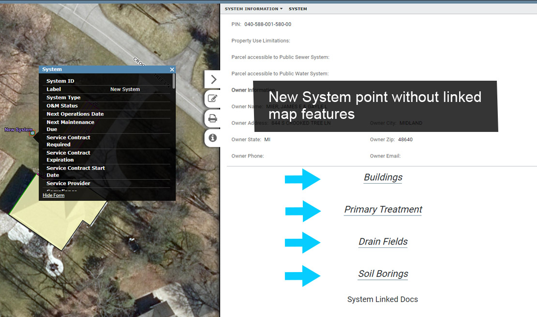Open the edit form pencil icon
The image size is (537, 317).
tap(212, 99)
